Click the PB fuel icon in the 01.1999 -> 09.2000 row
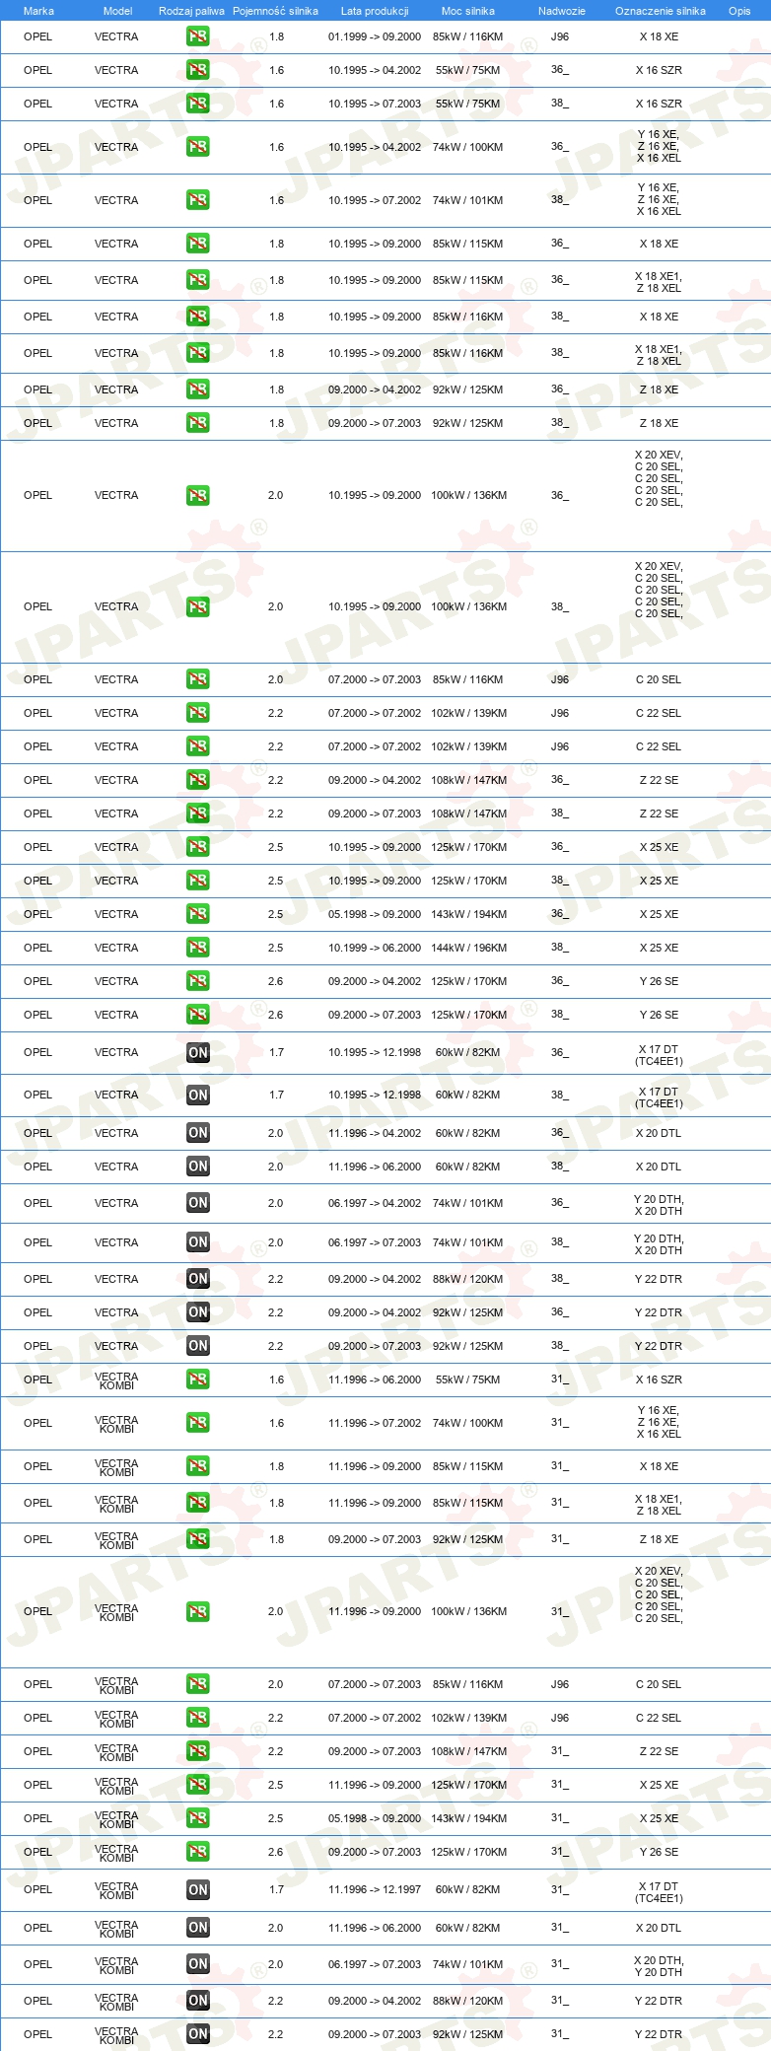This screenshot has width=771, height=2051. point(197,36)
